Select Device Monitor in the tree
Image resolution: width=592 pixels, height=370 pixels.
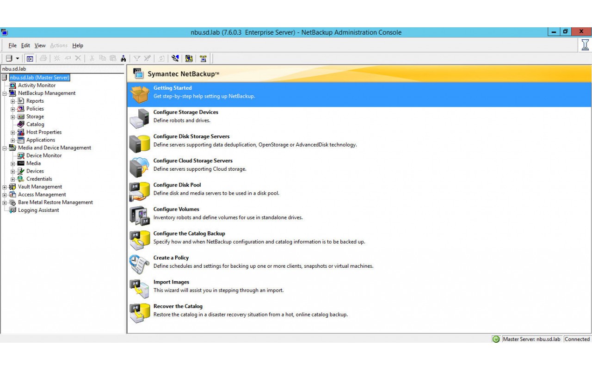click(x=44, y=155)
